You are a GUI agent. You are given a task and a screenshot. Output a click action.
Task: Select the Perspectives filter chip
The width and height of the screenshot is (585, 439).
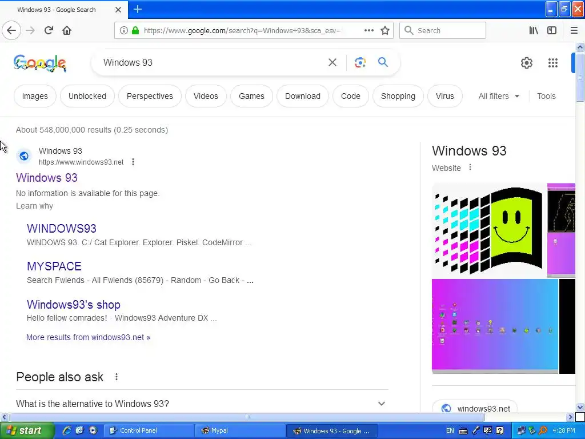[x=150, y=96]
